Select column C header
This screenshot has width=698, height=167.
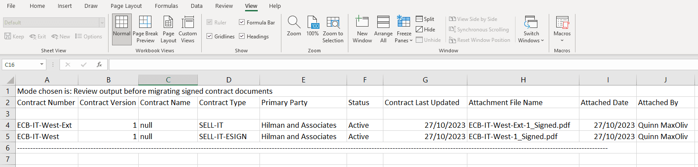point(168,80)
